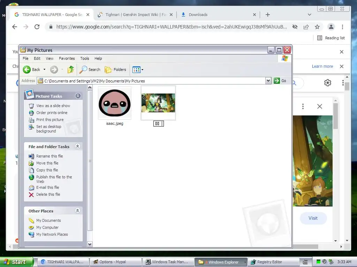Screen dimensions: 357x267
Task: Close the Downloads browser tab
Action: click(254, 15)
